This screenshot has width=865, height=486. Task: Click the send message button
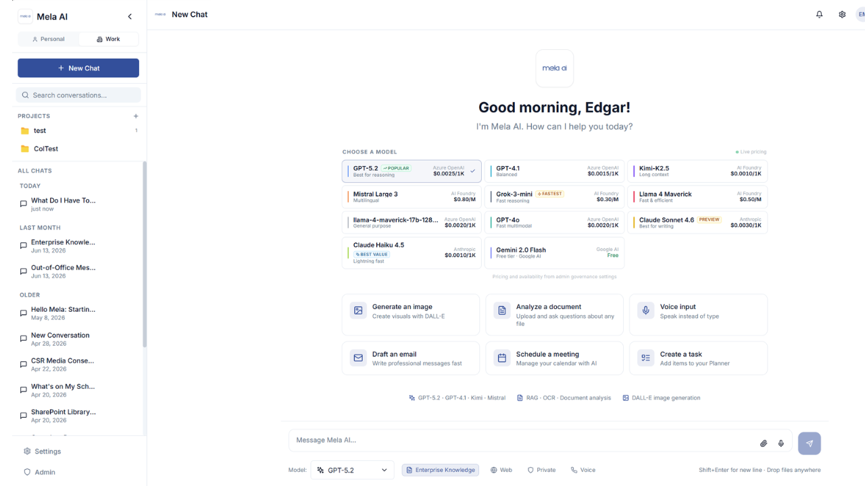point(810,443)
